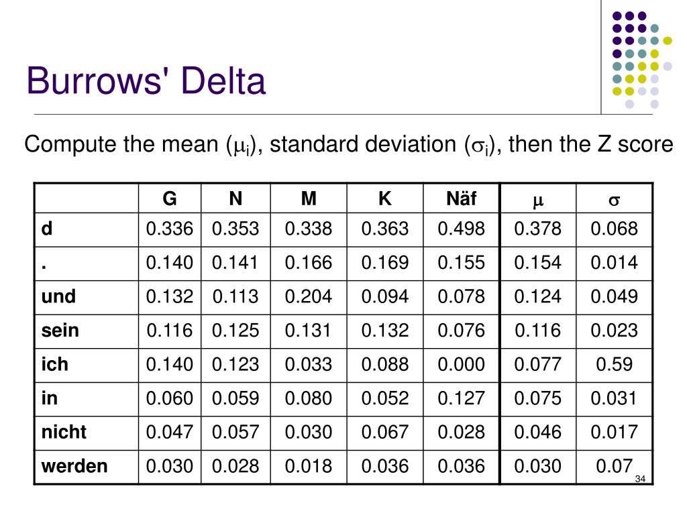
Task: Select the G column header
Action: click(x=170, y=198)
